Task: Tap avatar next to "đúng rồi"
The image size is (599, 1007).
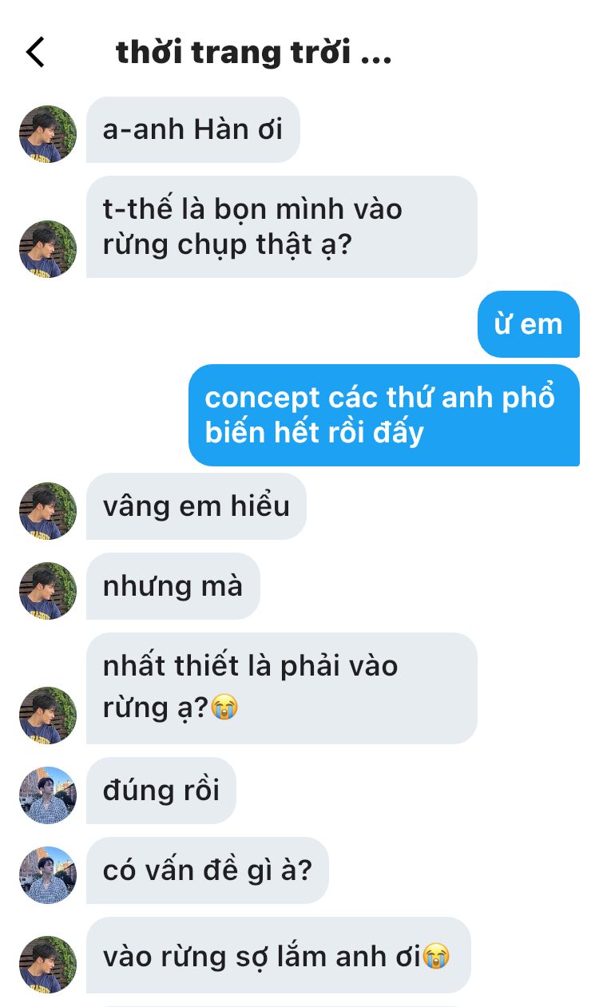Action: 48,795
